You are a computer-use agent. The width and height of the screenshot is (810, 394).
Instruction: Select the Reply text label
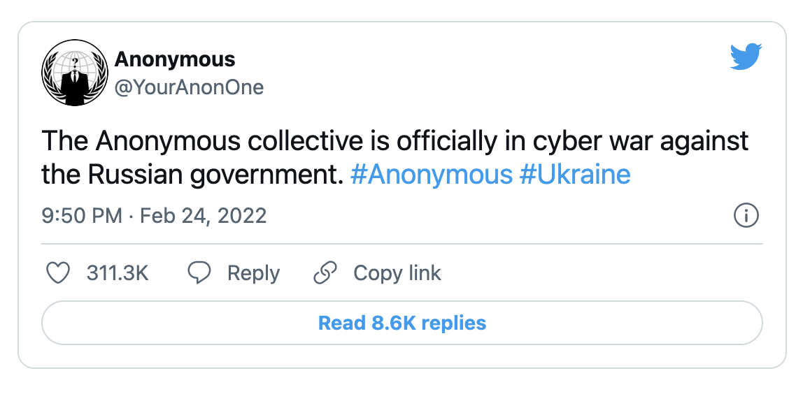click(254, 273)
